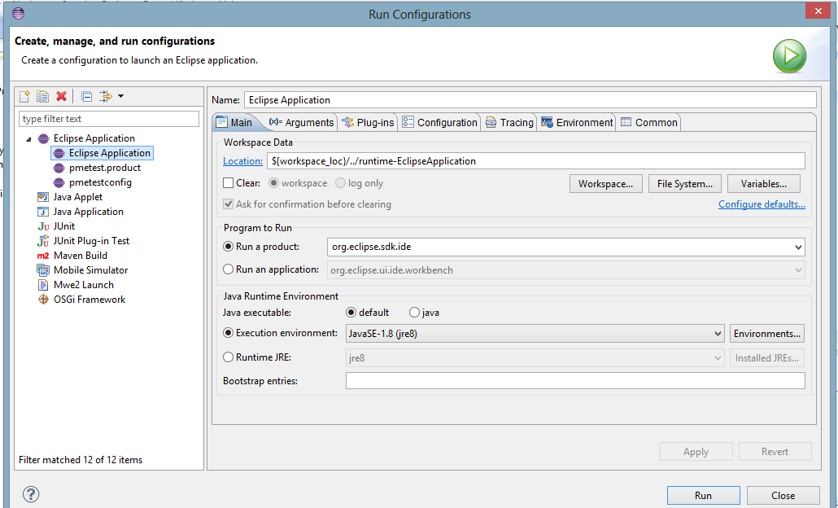
Task: Switch to the Plug-ins tab
Action: coord(369,122)
